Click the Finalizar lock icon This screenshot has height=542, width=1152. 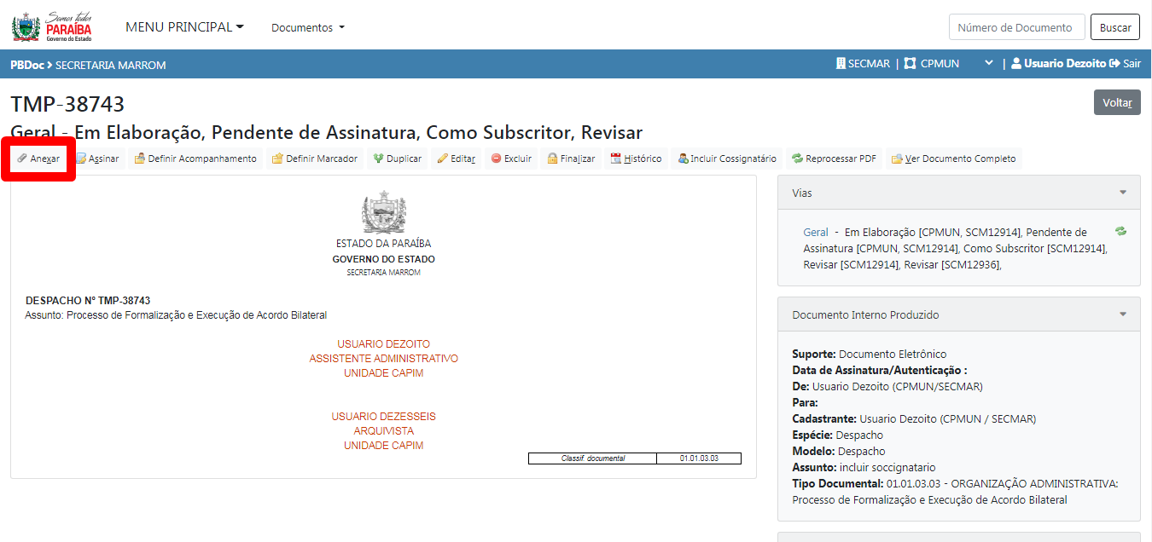(552, 159)
